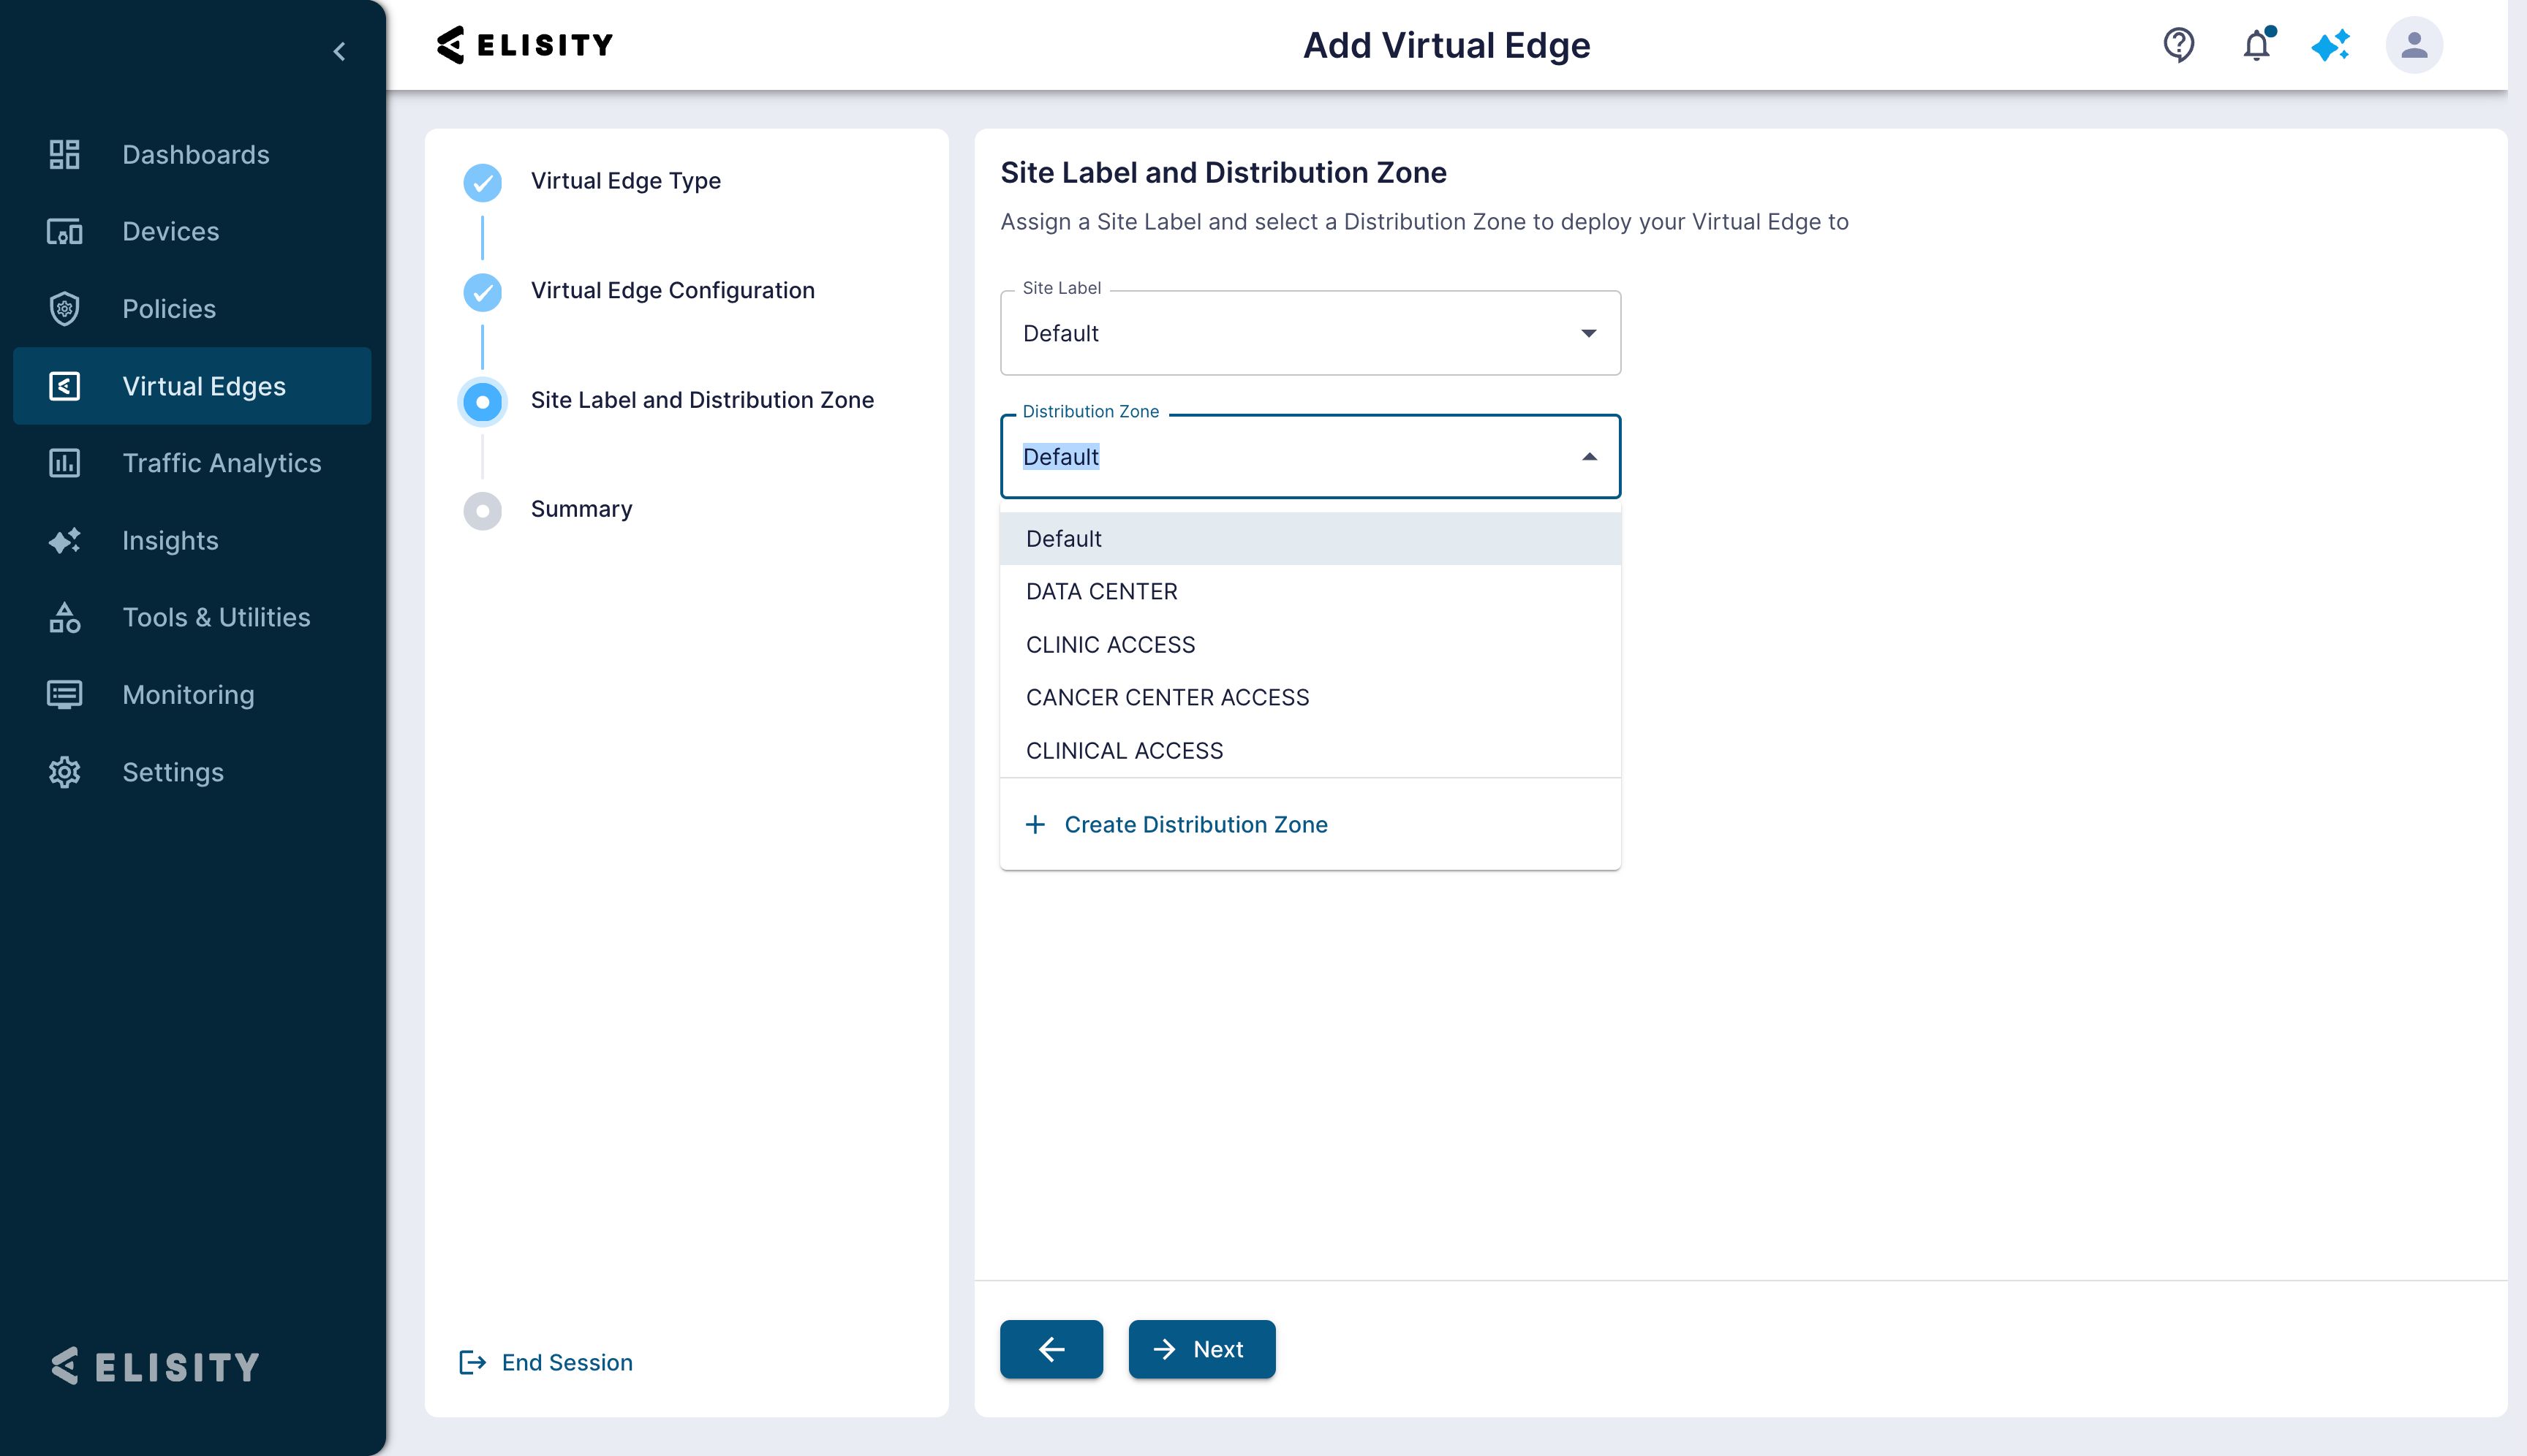Click the End Session exit icon
The width and height of the screenshot is (2527, 1456).
pos(472,1362)
